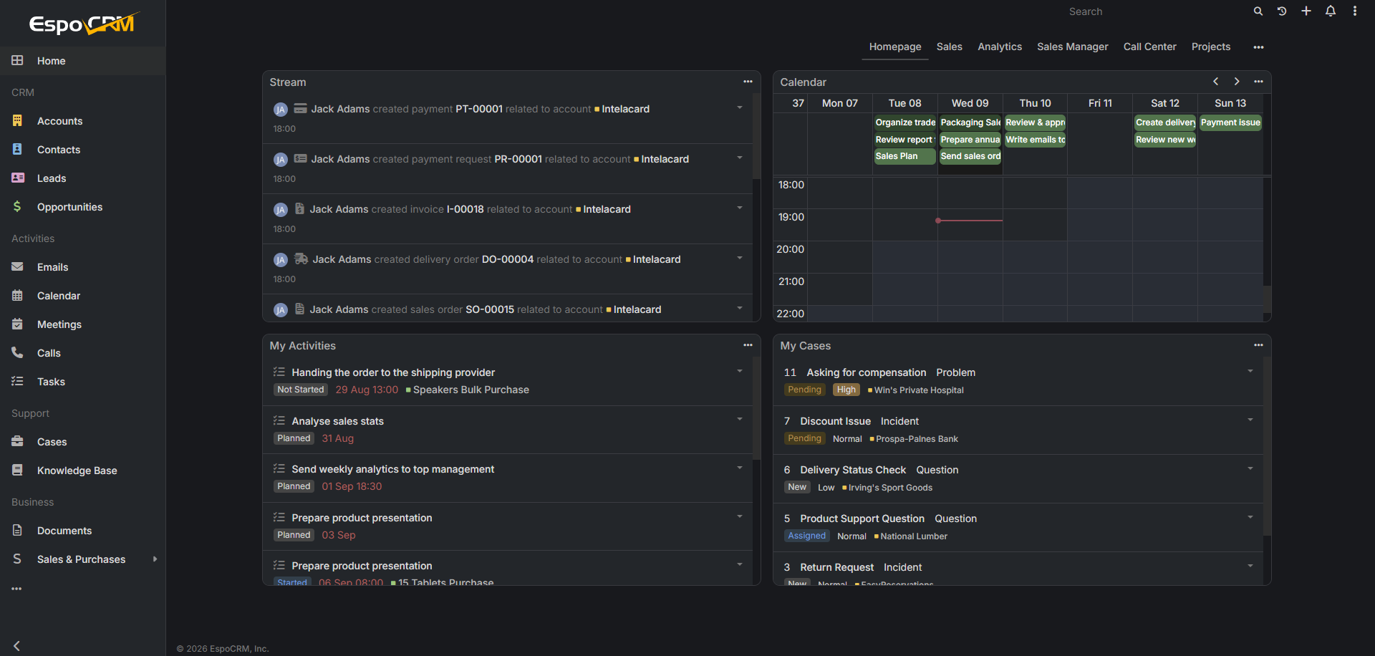Open dropdown for Analyse sales stats activity
1375x656 pixels.
[x=740, y=420]
